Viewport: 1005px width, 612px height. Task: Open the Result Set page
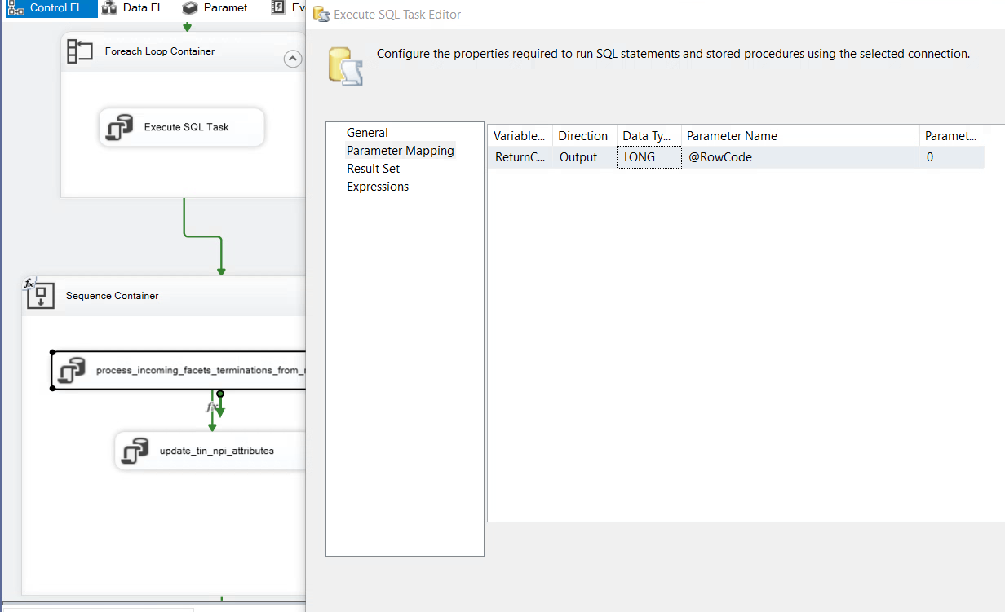(x=374, y=169)
